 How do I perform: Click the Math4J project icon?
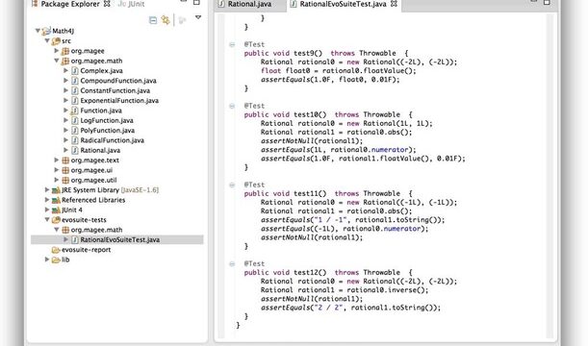[x=46, y=31]
